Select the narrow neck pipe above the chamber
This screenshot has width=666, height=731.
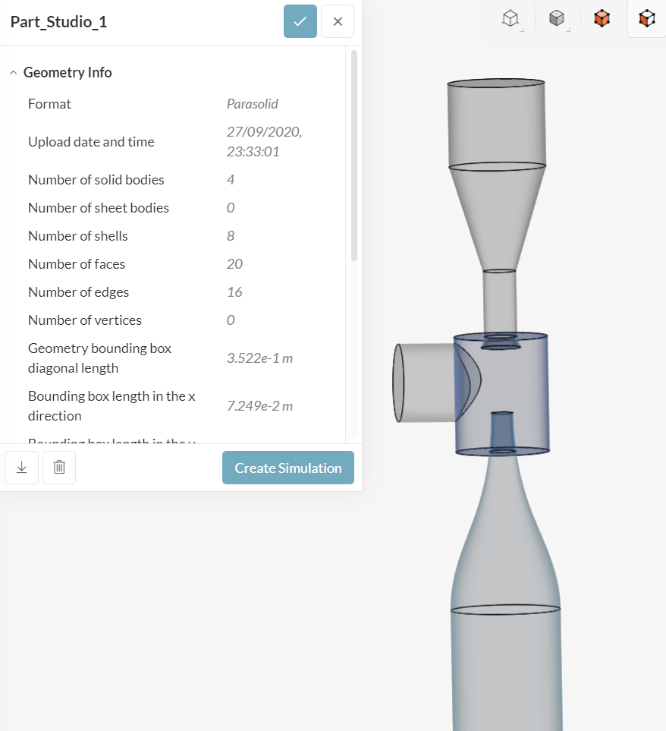[499, 300]
